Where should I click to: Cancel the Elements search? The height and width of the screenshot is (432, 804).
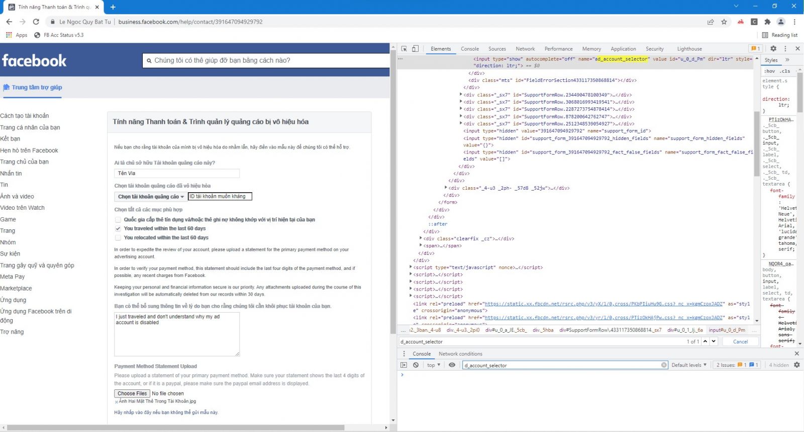[x=740, y=342]
